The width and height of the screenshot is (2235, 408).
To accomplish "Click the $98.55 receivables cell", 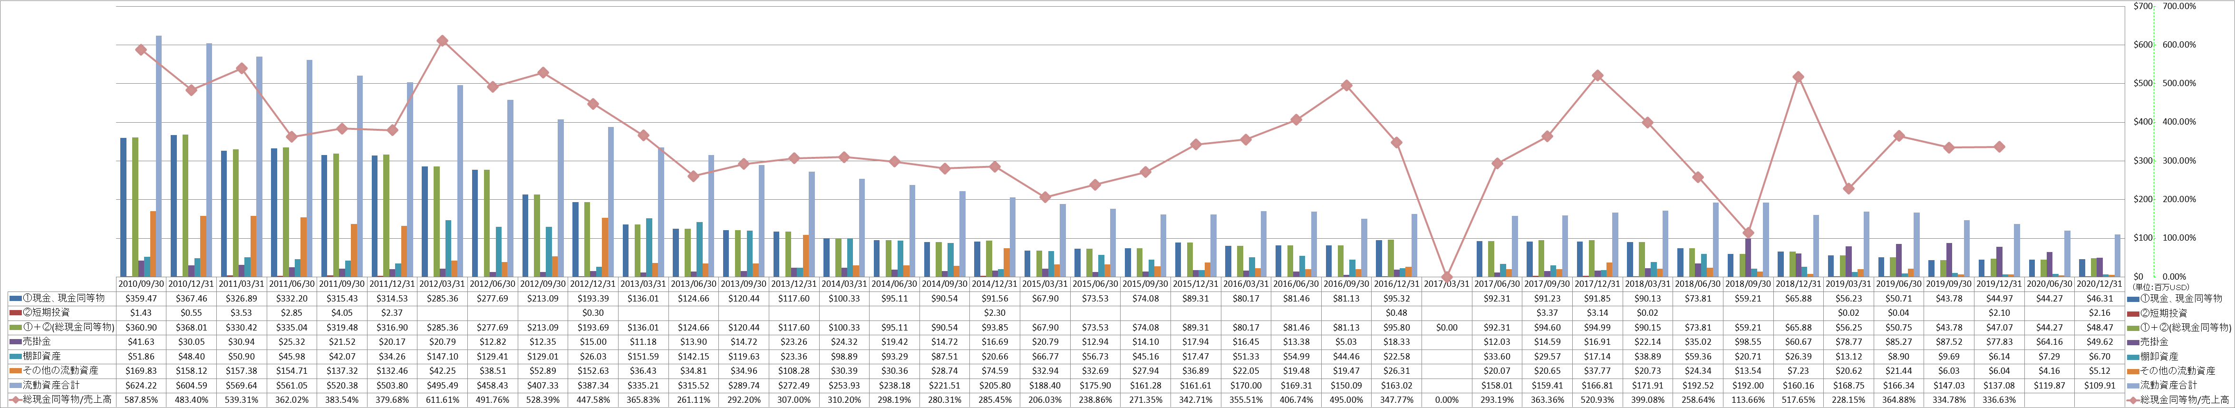I will pos(1748,342).
